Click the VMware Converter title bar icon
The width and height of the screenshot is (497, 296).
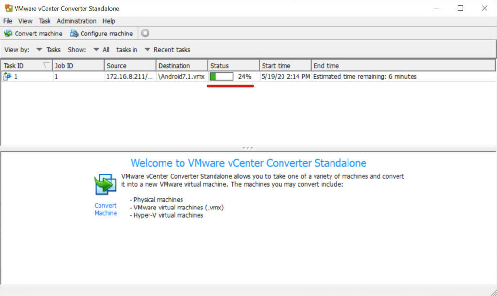[9, 8]
